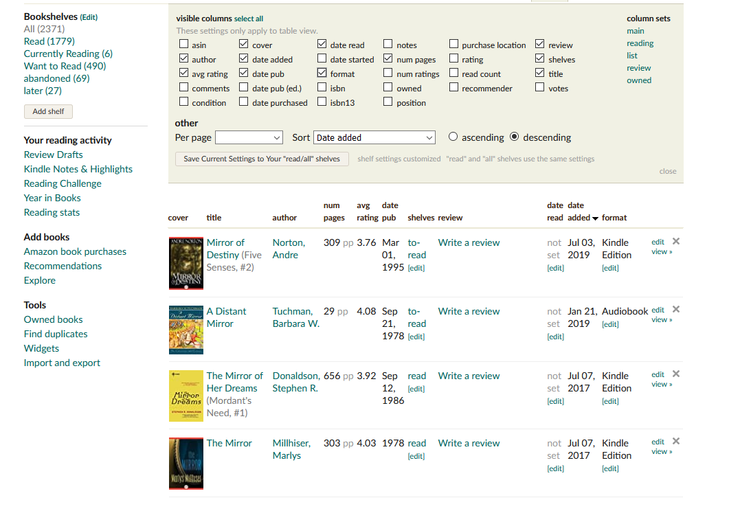Screen dimensions: 729x511
Task: Select the reading column set
Action: click(640, 43)
